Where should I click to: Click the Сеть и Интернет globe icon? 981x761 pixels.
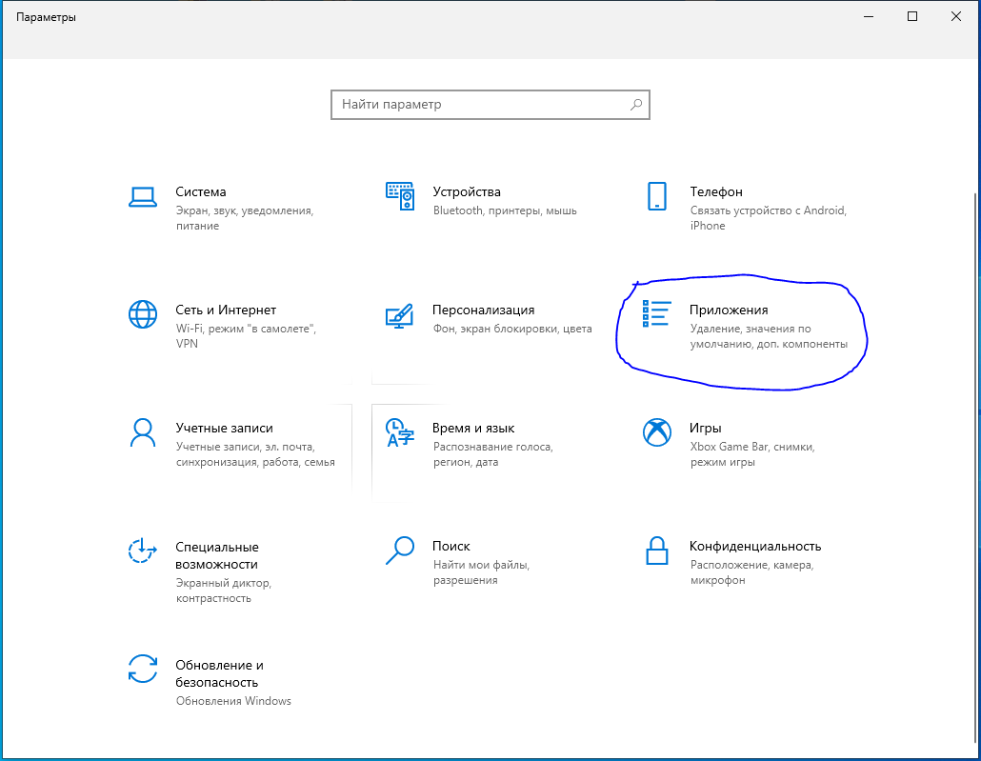(143, 314)
